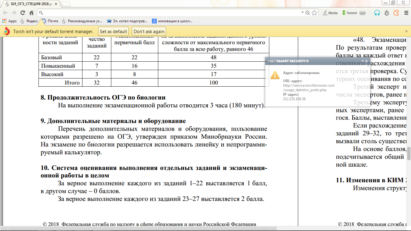
Task: Open Torch Games pacman icon
Action: 396,13
